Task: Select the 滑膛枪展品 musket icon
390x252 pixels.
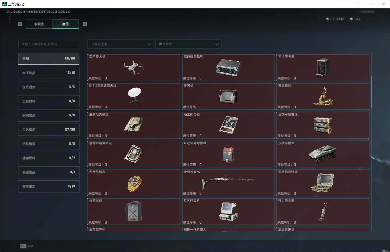Action: [228, 182]
